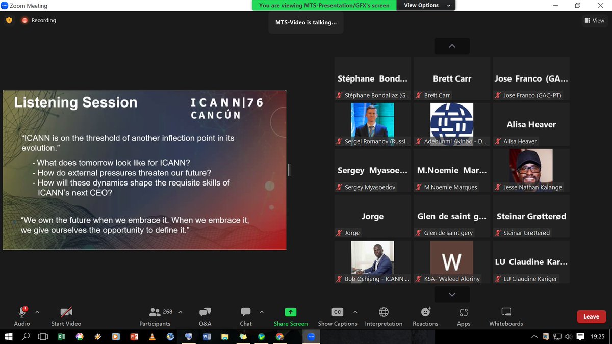Viewport: 612px width, 344px height.
Task: Select Bob Ochieng's video tile
Action: point(372,262)
